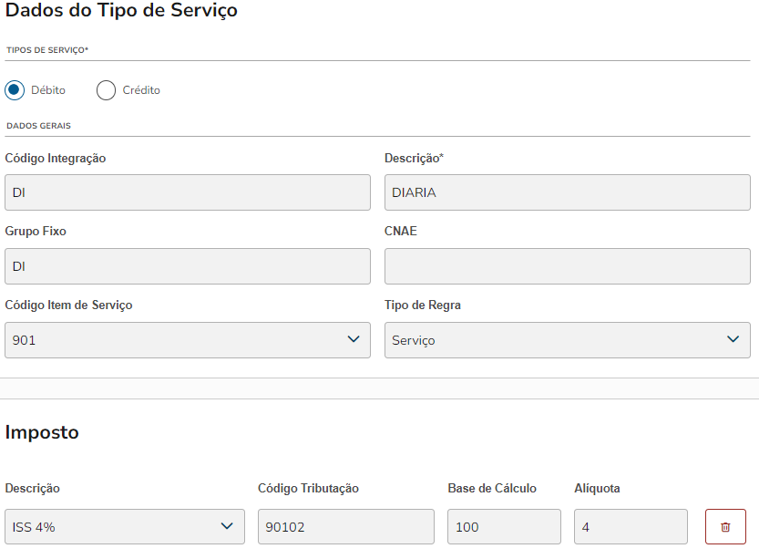Image resolution: width=759 pixels, height=559 pixels.
Task: Click the Débito option label
Action: pos(48,90)
